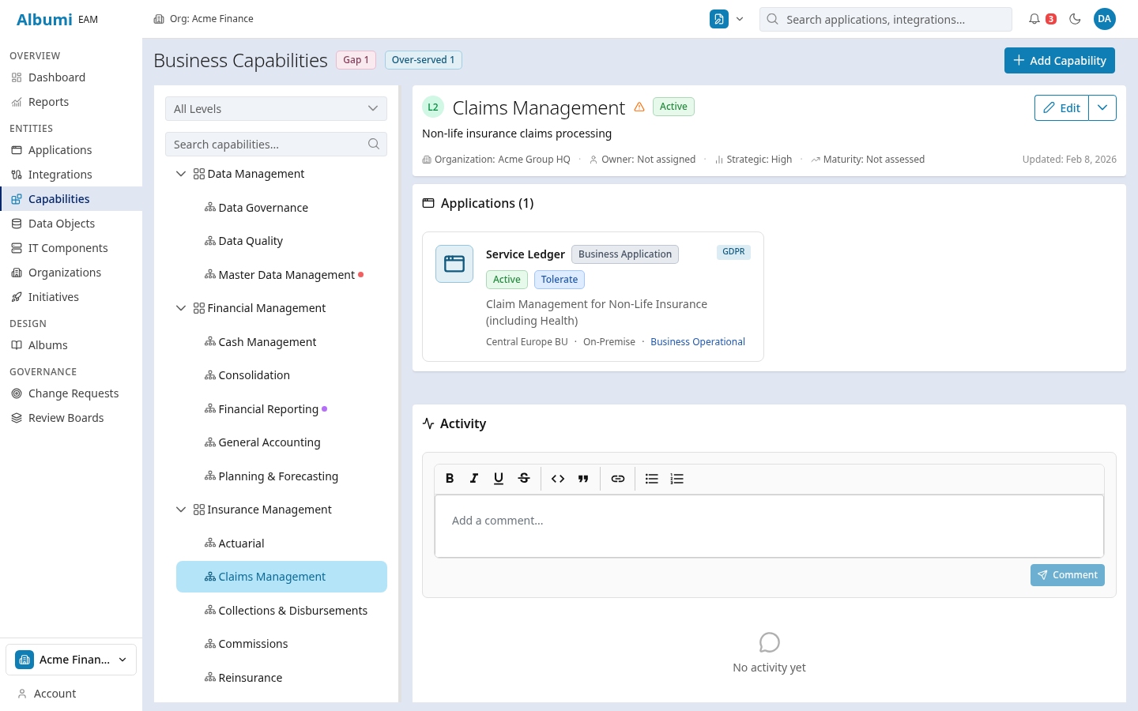Insert a bulleted list in comment
The width and height of the screenshot is (1138, 711).
[x=652, y=479]
